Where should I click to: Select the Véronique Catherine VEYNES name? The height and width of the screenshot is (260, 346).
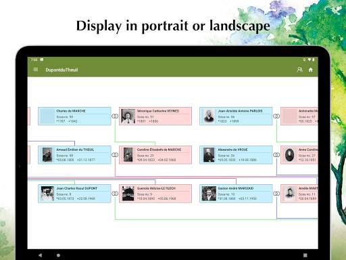click(158, 111)
